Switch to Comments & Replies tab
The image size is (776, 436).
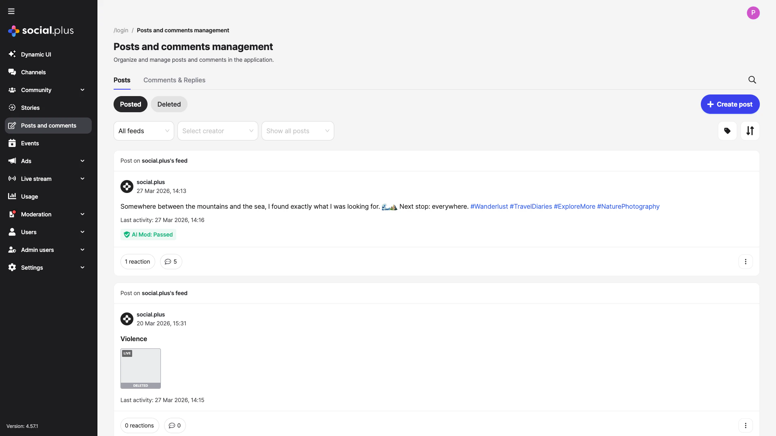click(174, 80)
